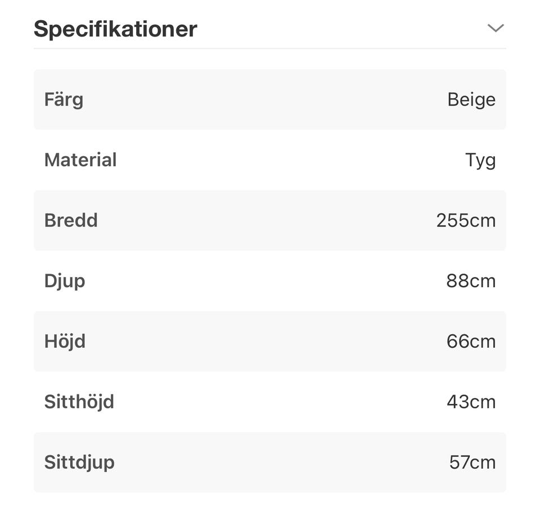The height and width of the screenshot is (527, 540).
Task: Select the Höjd label
Action: pos(65,341)
